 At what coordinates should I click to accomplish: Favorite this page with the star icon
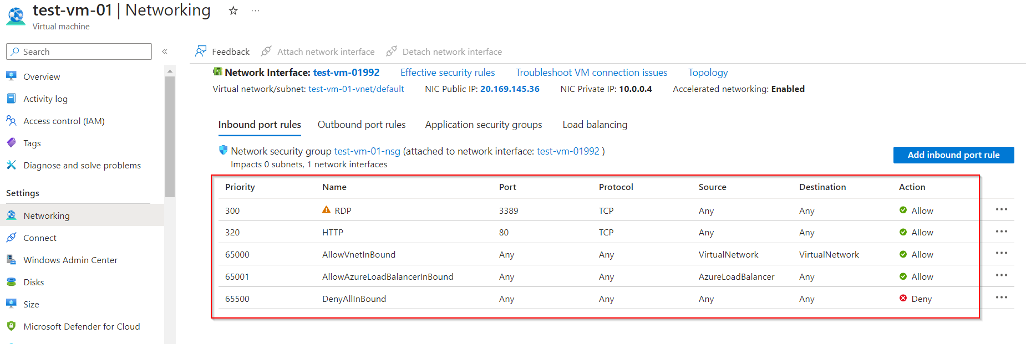pos(233,11)
